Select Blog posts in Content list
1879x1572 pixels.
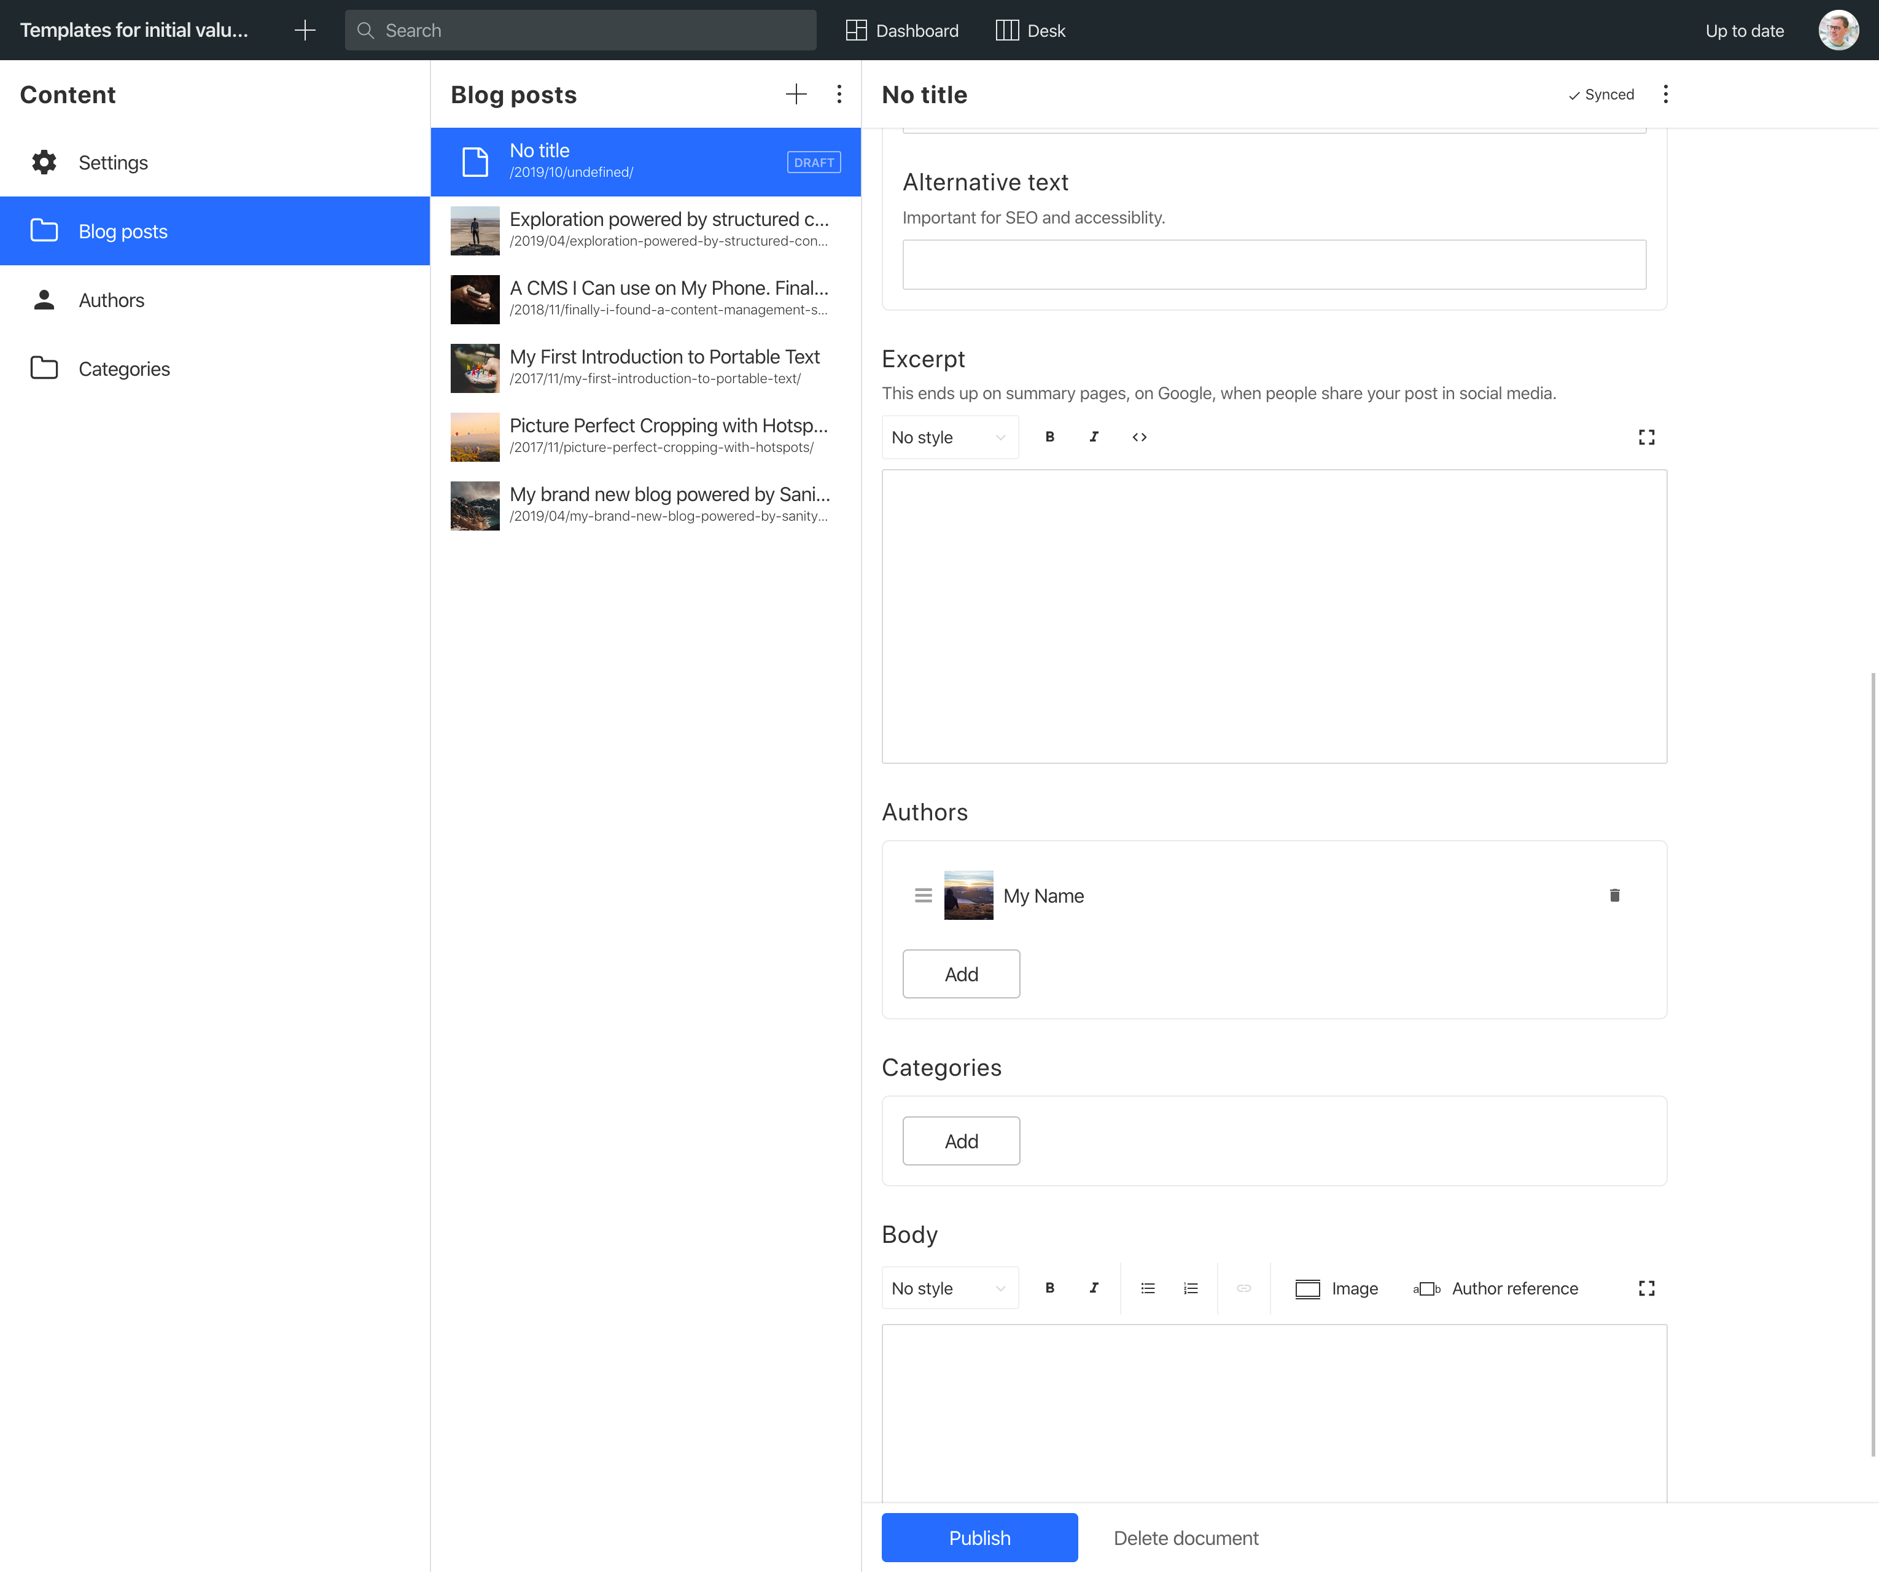(215, 231)
